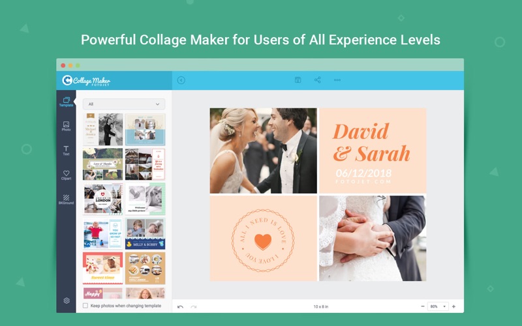Select the David & Sarah text on canvas
522x326 pixels.
pyautogui.click(x=371, y=142)
